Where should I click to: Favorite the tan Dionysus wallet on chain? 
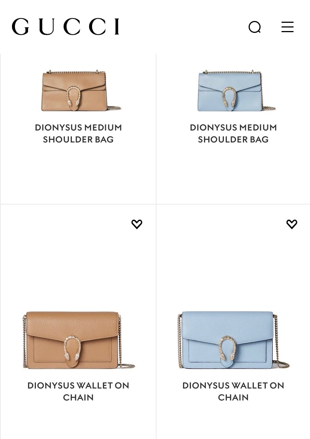point(137,224)
